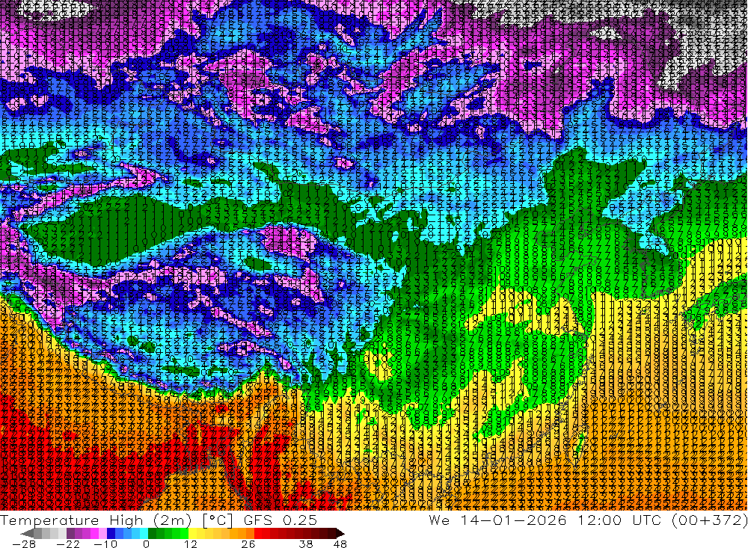Click the 'Temperature High (2m) [°C]' title text
The width and height of the screenshot is (748, 548).
(116, 520)
